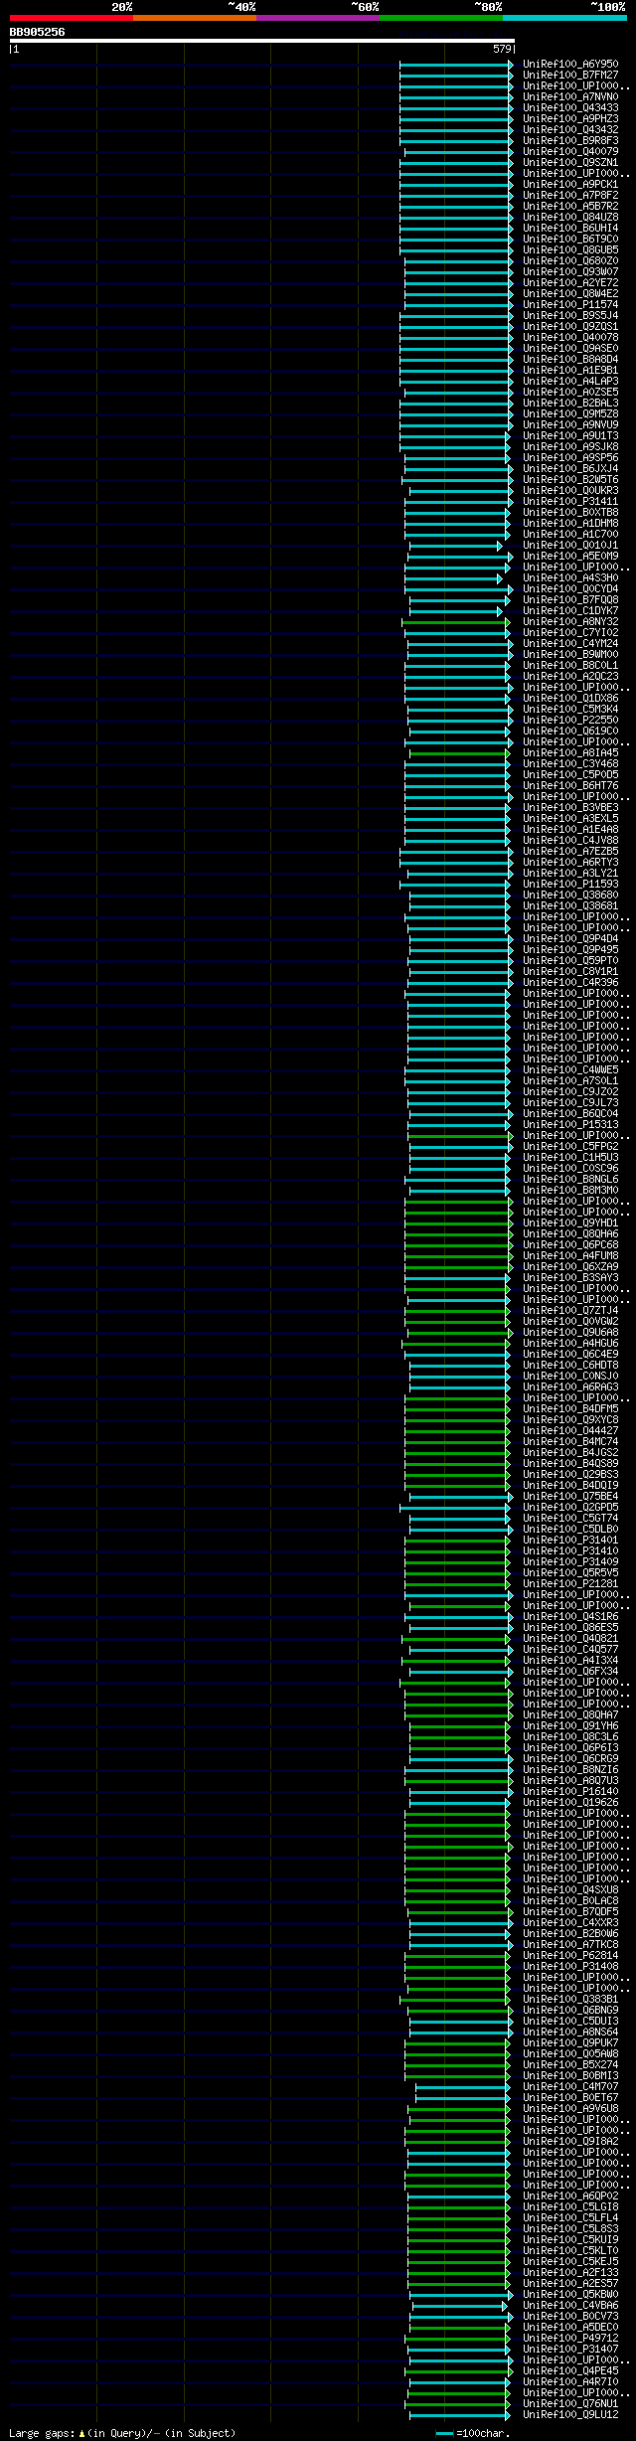Select hit UniRef100_B9R8F3

(x=570, y=141)
